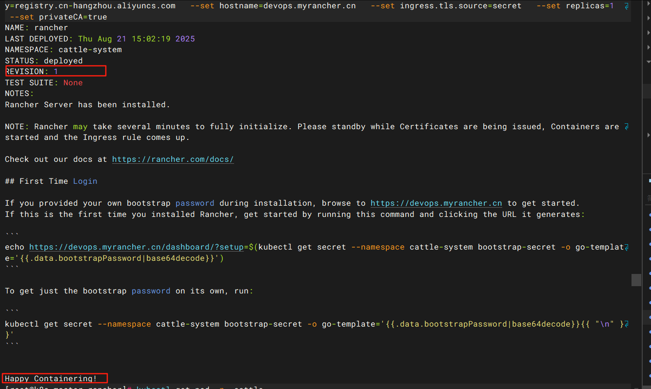
Task: Click the 'NAME: rancher' line
Action: 37,28
